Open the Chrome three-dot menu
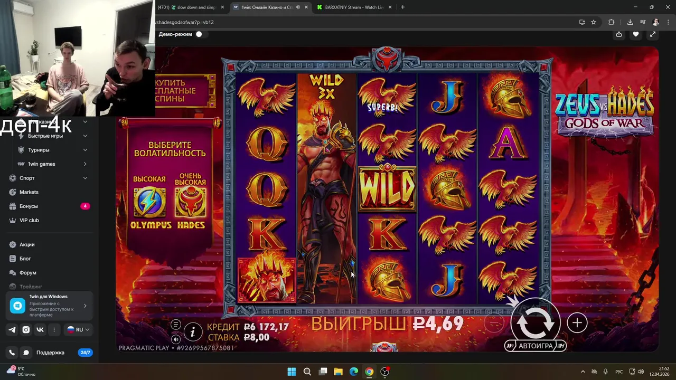 coord(668,22)
